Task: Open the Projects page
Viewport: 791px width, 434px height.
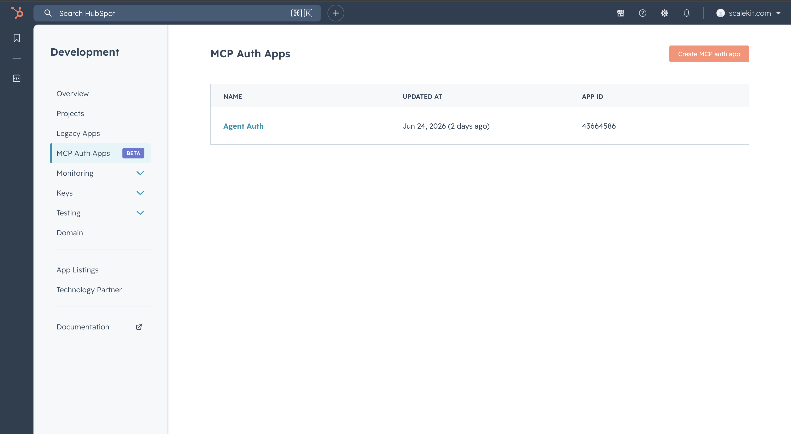Action: 70,113
